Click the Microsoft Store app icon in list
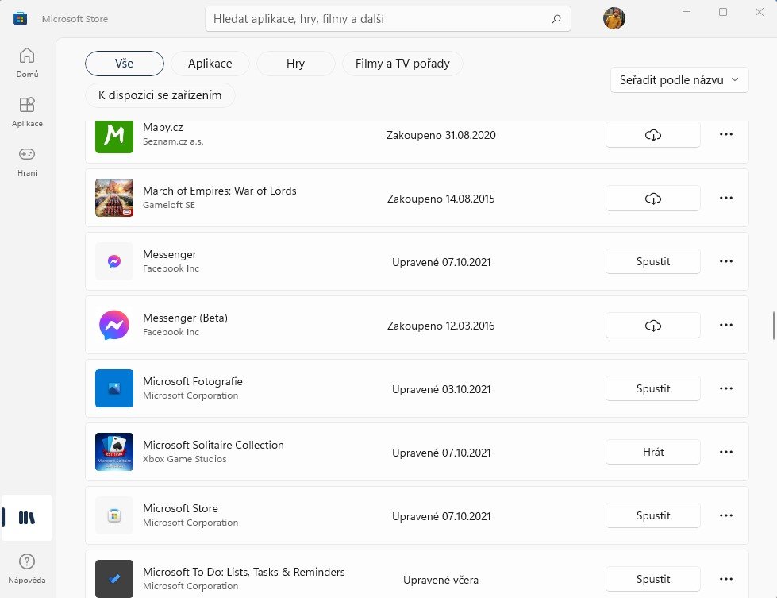The height and width of the screenshot is (598, 777). (114, 515)
